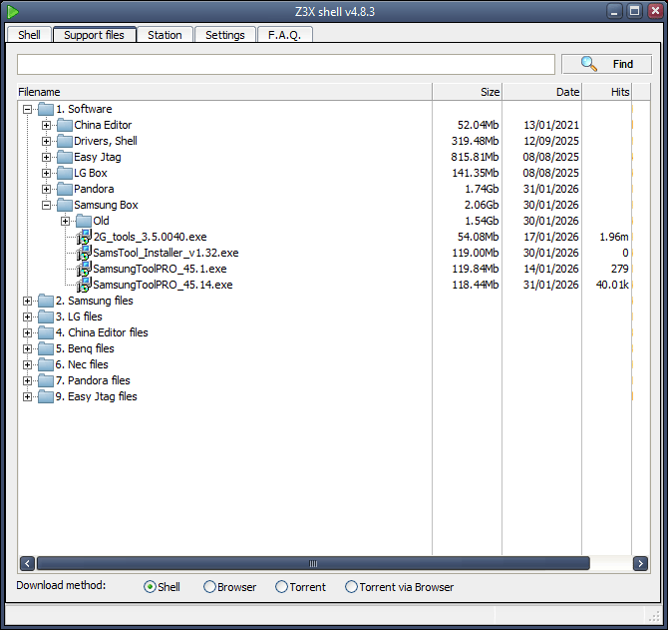Click the horizontal scrollbar thumb
The height and width of the screenshot is (630, 668).
pos(313,563)
